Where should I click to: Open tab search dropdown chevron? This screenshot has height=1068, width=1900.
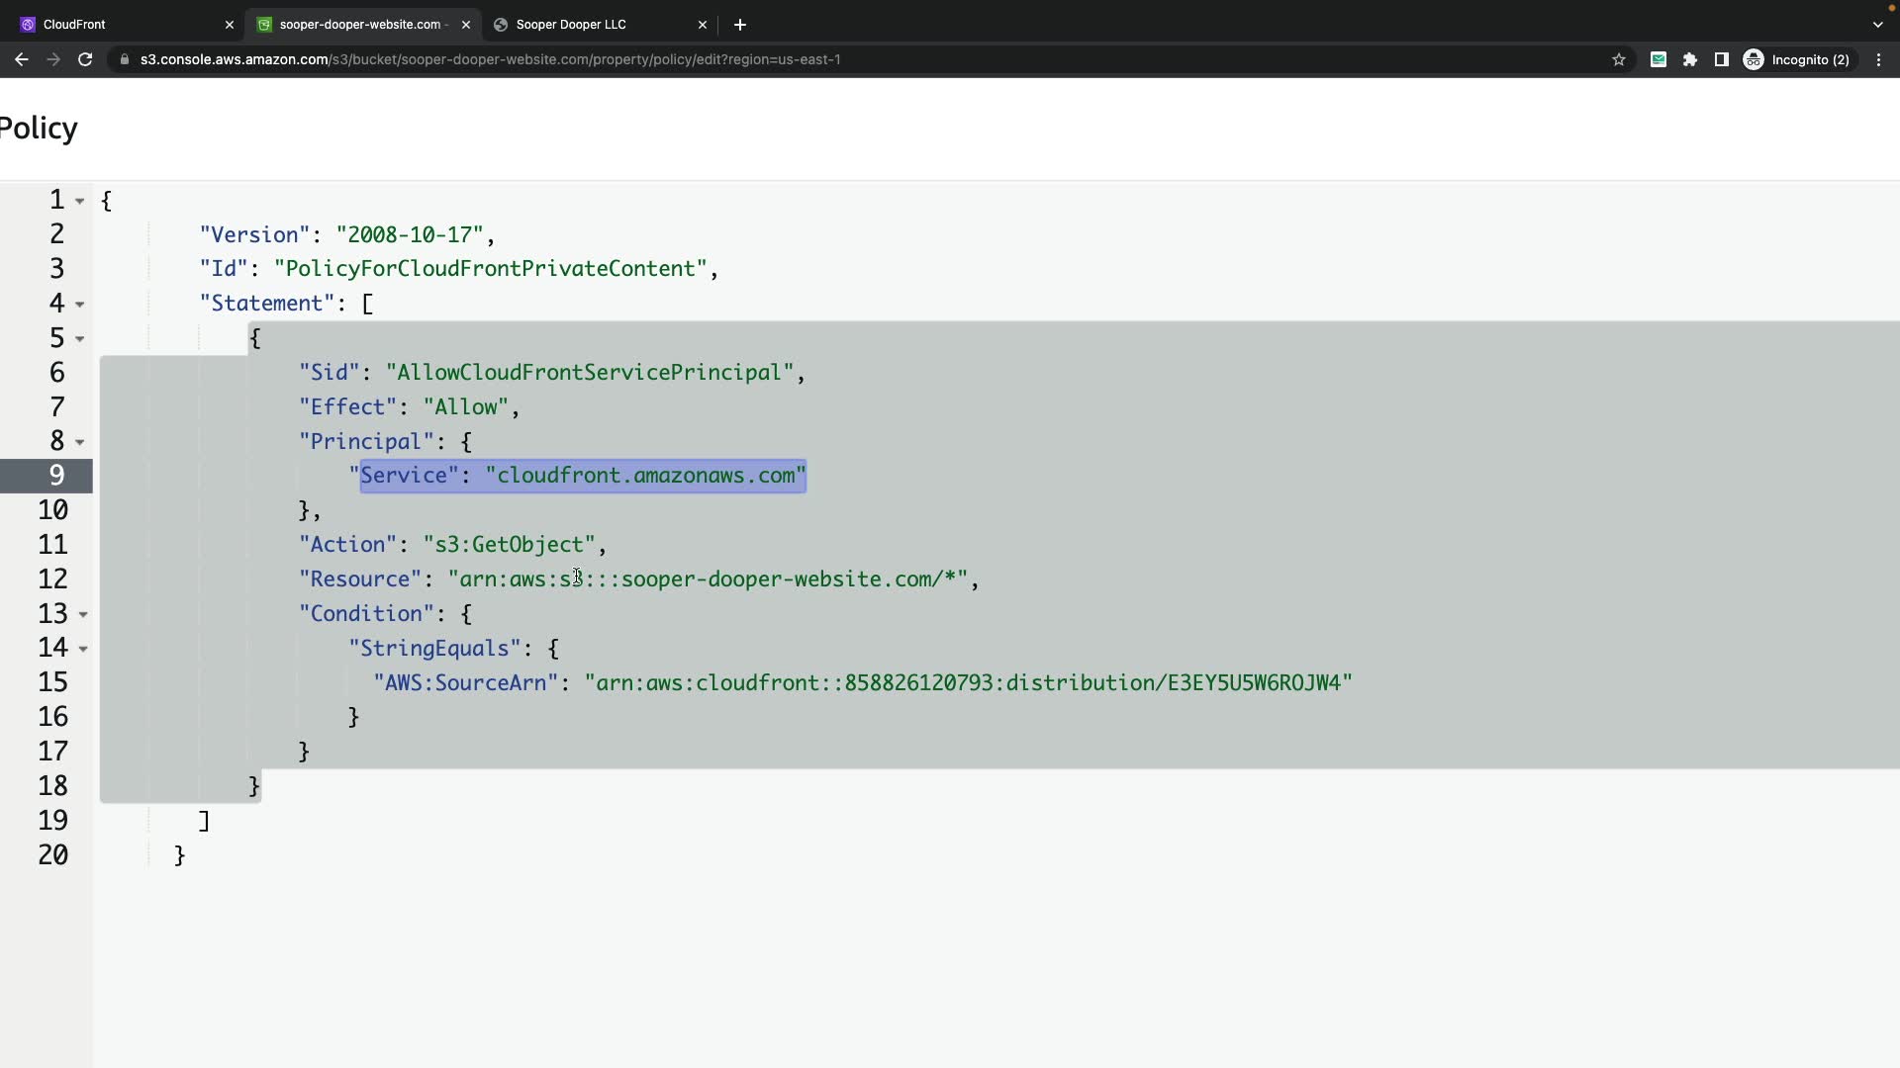(x=1878, y=25)
